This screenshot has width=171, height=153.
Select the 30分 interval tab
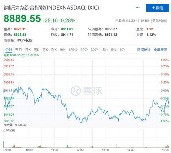[x=94, y=50]
